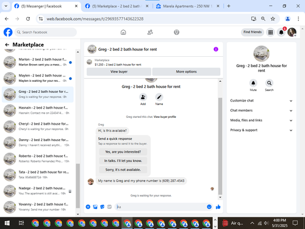Open Chrome three-dot menu

pos(298,19)
